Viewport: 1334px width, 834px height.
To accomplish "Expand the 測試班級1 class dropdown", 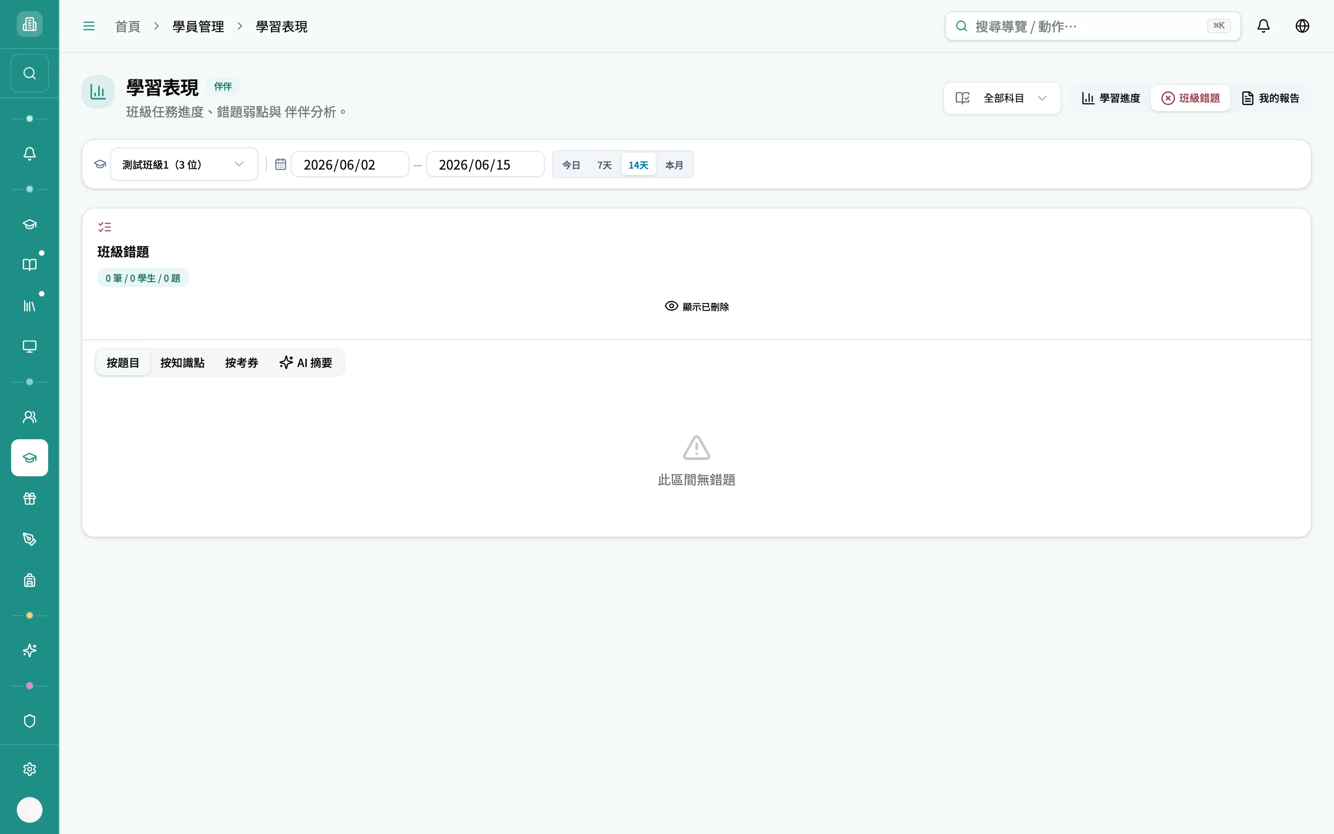I will 184,164.
